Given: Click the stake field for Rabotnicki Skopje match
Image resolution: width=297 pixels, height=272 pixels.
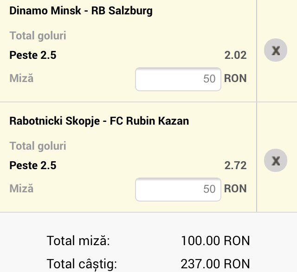Looking at the screenshot, I should pos(178,189).
